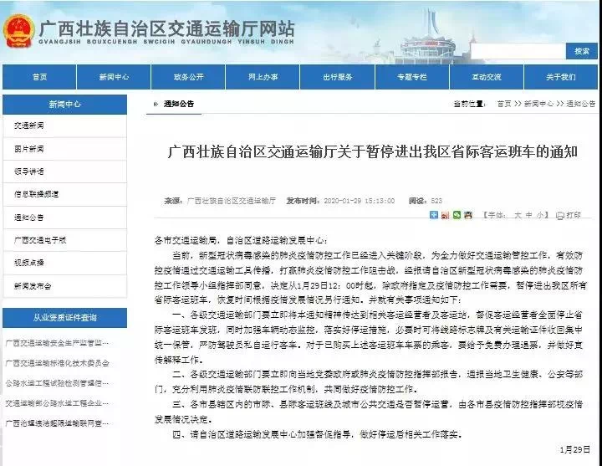Screen dimensions: 602x466
Task: Open the 关于我们 navigation tab
Action: [560, 77]
